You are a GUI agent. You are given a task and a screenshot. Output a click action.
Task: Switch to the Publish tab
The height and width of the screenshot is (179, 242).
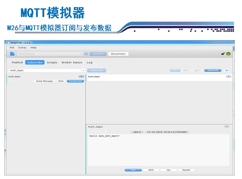click(17, 62)
